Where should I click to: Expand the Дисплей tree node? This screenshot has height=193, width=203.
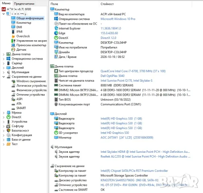4,68
